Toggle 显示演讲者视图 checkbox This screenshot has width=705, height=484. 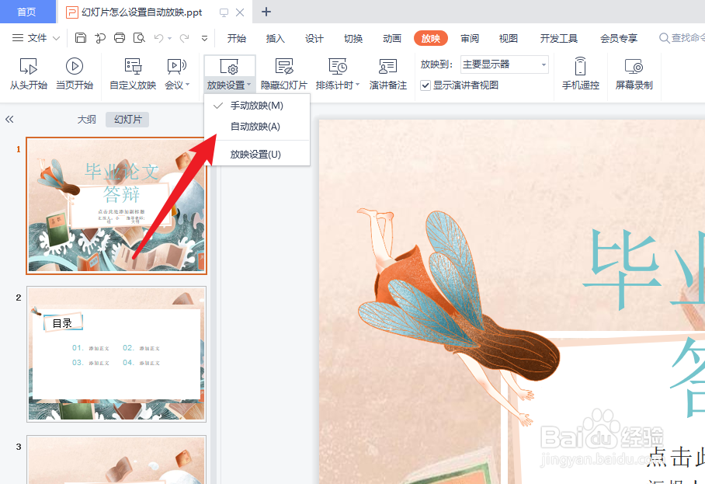[x=425, y=85]
